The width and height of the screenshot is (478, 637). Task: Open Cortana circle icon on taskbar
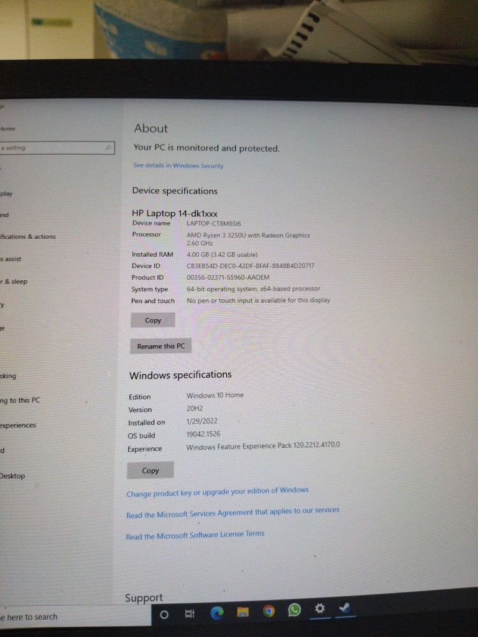164,614
